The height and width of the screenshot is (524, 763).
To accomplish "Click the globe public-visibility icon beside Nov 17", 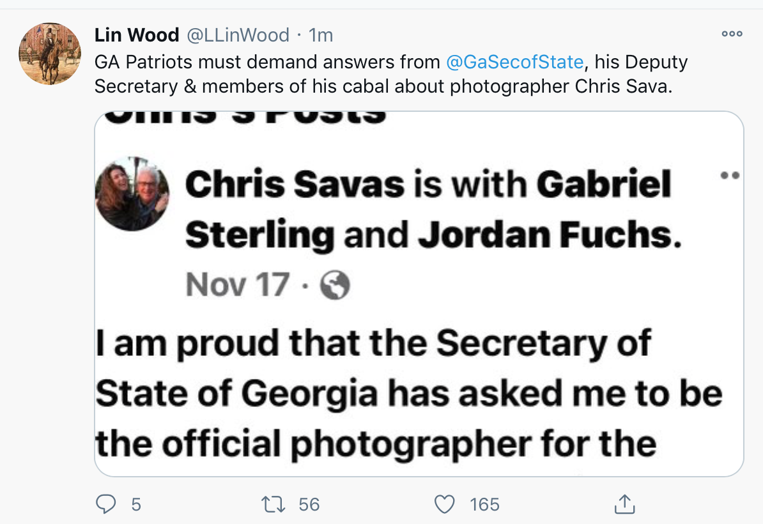I will tap(335, 284).
